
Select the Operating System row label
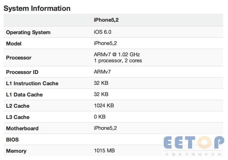pos(28,32)
